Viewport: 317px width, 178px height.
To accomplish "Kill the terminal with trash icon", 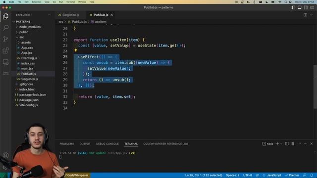I will [293, 144].
